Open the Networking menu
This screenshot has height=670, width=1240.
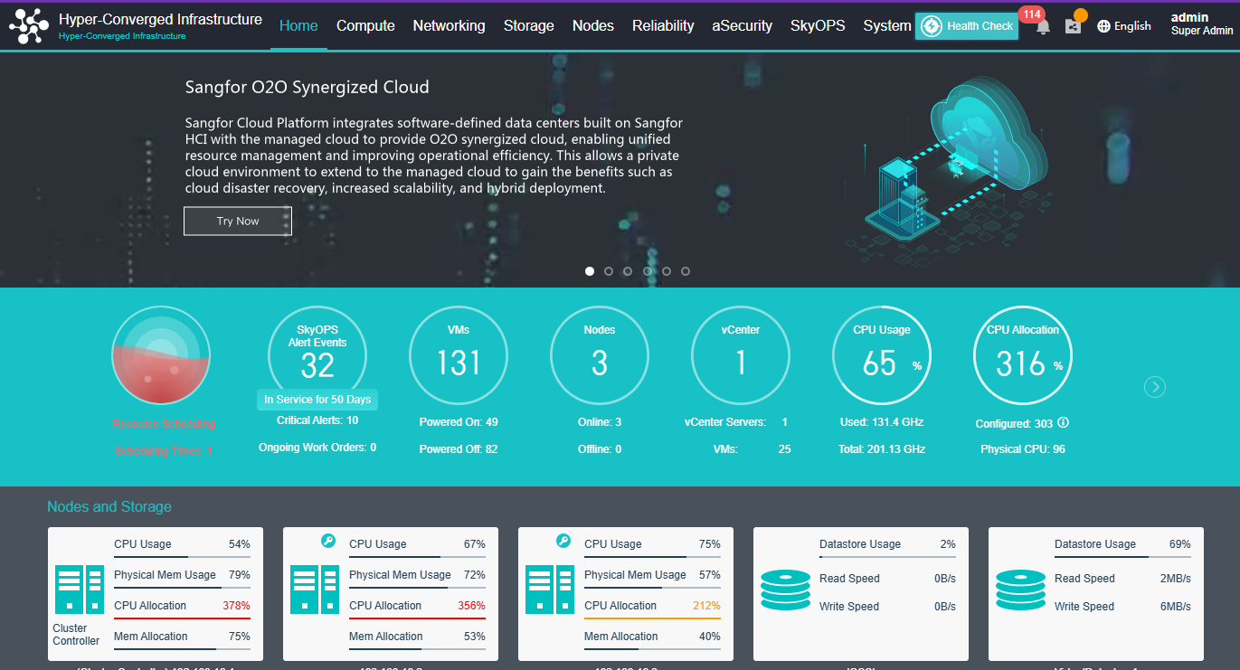pos(450,26)
